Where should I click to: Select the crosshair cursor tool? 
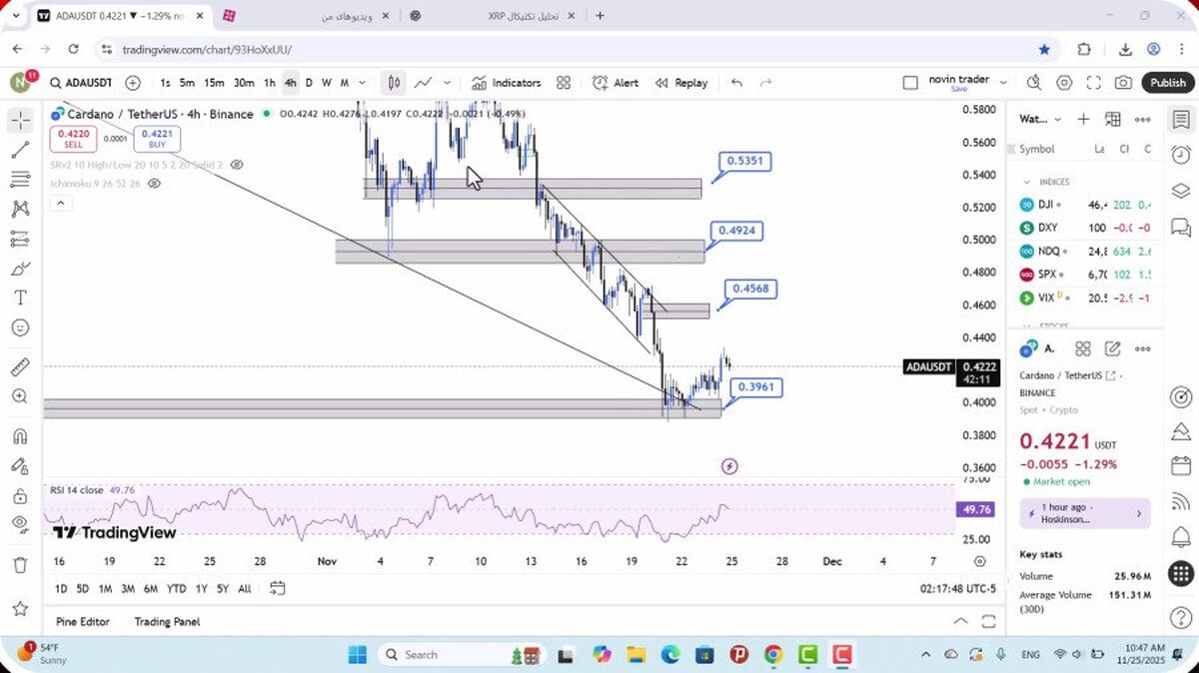(x=20, y=121)
